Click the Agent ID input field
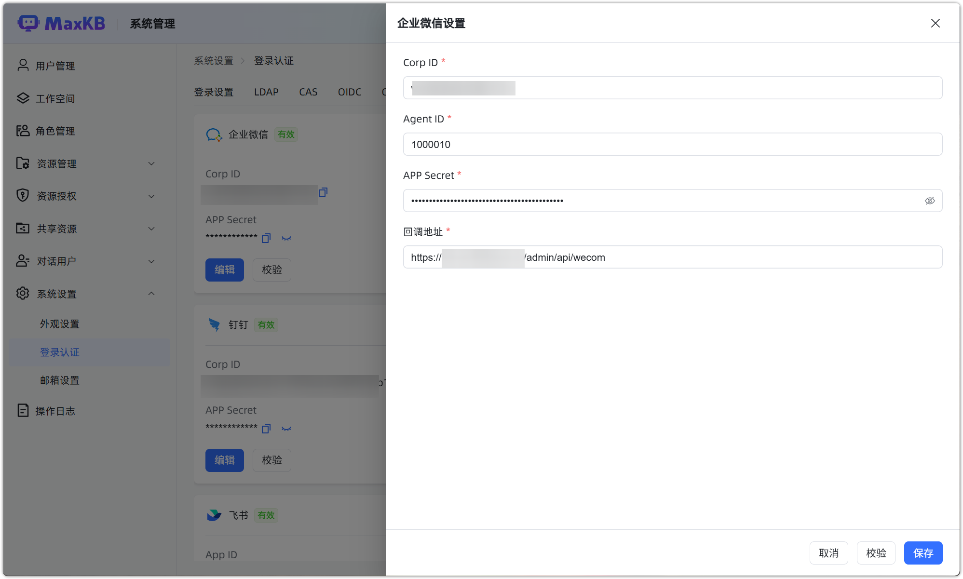This screenshot has width=963, height=579. (673, 144)
